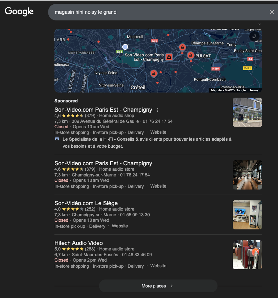Viewport: 278px width, 298px height.
Task: Click the store icon beside Hi-Fi description
Action: (x=57, y=139)
